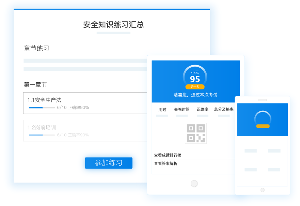Click the yellow 第一名 badge
Image resolution: width=300 pixels, height=206 pixels.
195,87
